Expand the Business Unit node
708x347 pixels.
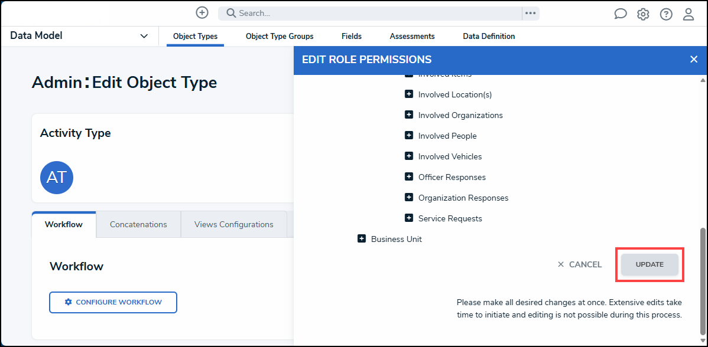click(x=362, y=239)
